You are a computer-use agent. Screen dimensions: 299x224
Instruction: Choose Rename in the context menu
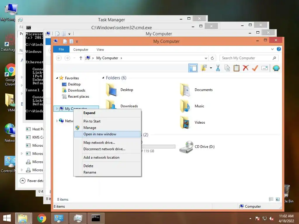[107, 172]
